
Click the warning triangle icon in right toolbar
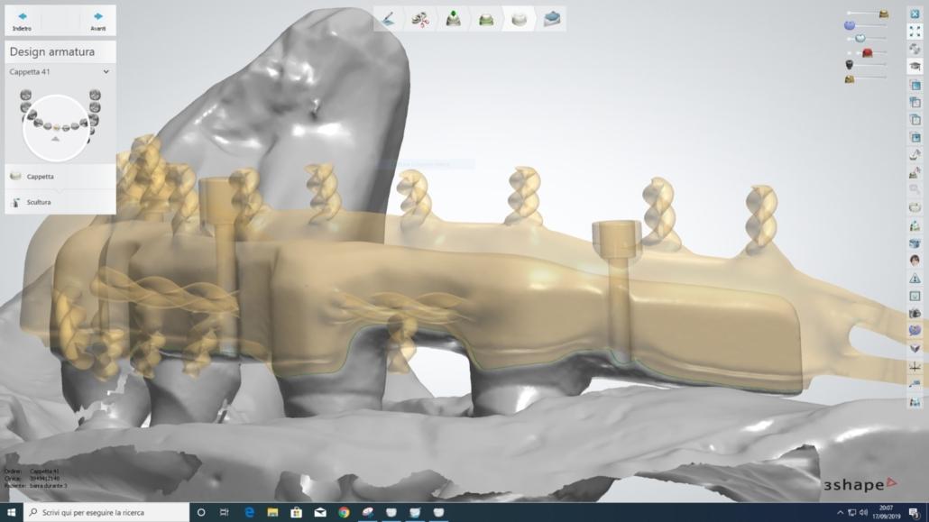(x=915, y=279)
